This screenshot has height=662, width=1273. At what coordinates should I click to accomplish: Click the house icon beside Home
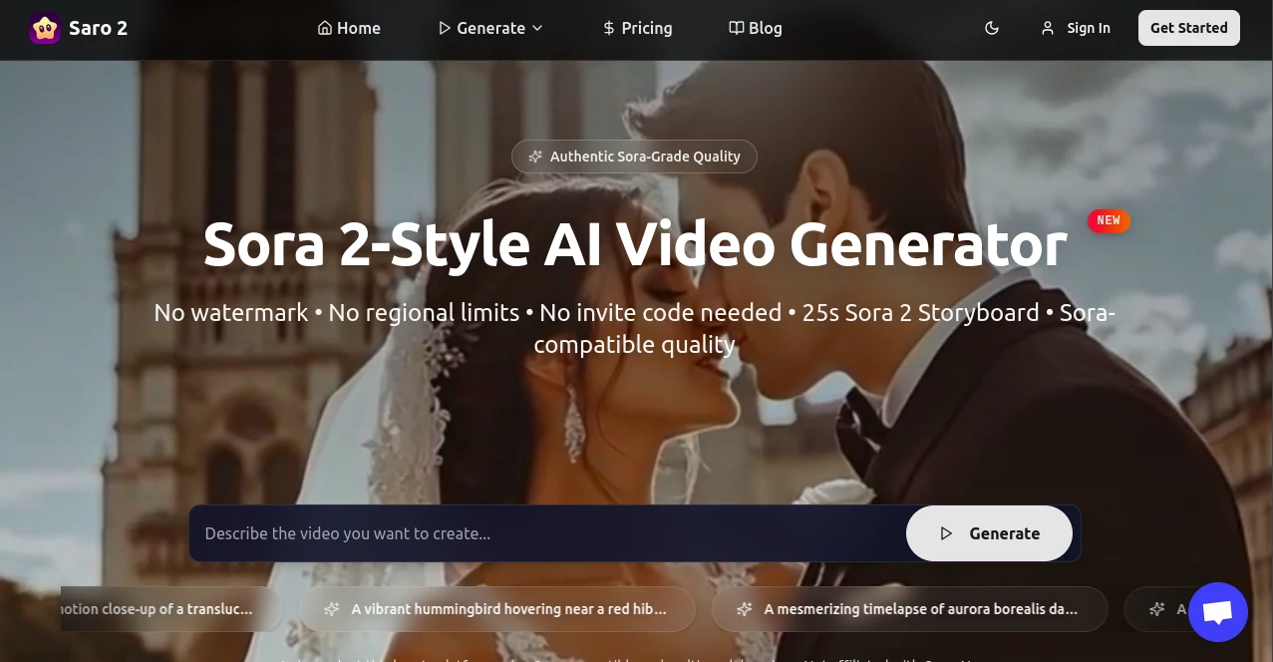(x=324, y=28)
